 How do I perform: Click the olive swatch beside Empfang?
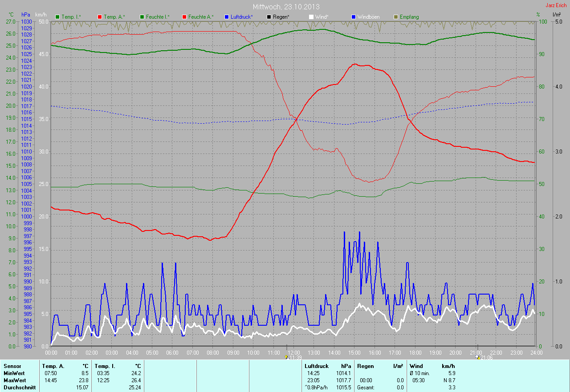(396, 17)
